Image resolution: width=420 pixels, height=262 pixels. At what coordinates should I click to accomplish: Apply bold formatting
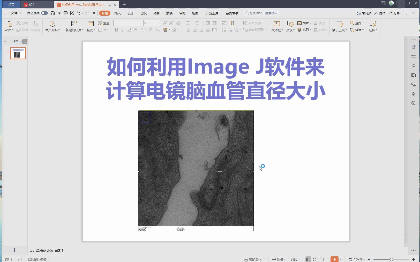116,30
